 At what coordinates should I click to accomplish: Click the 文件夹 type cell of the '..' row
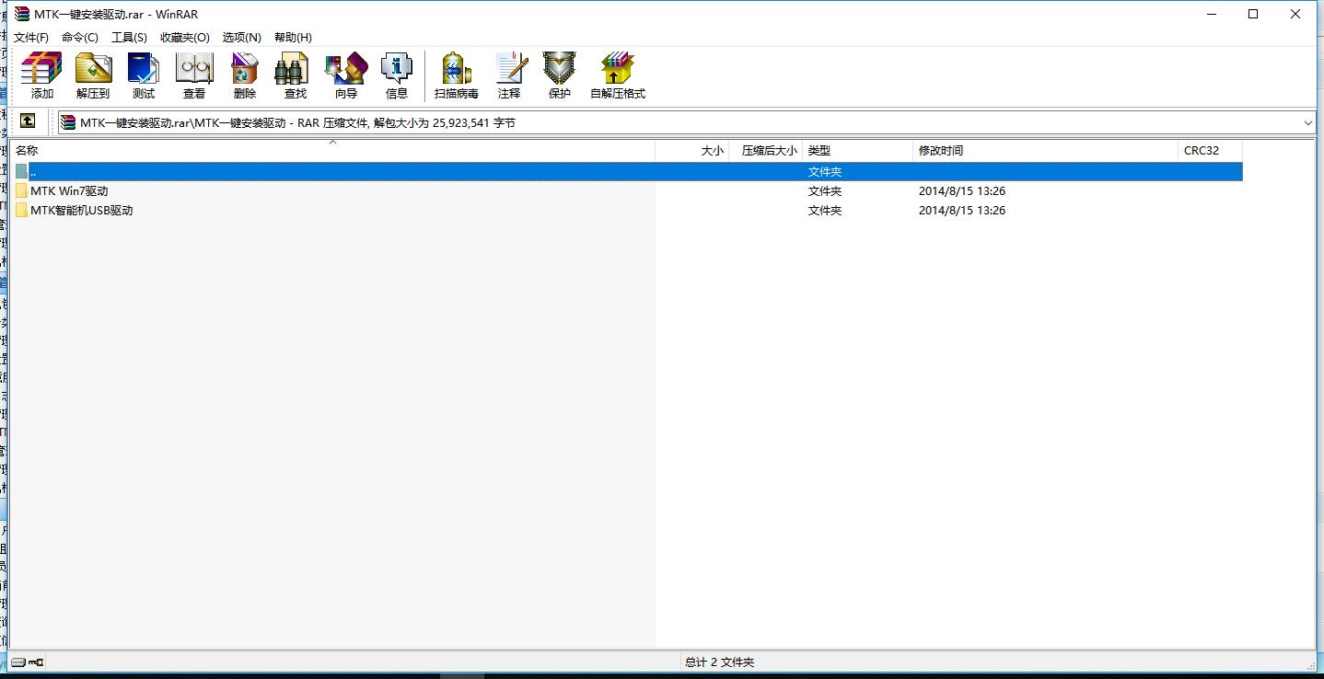click(x=825, y=172)
